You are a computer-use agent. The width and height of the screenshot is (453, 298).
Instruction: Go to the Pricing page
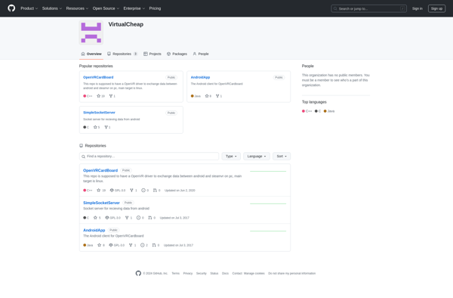pos(155,8)
